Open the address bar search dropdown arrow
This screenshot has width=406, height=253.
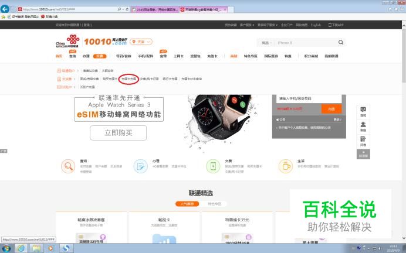pos(123,9)
